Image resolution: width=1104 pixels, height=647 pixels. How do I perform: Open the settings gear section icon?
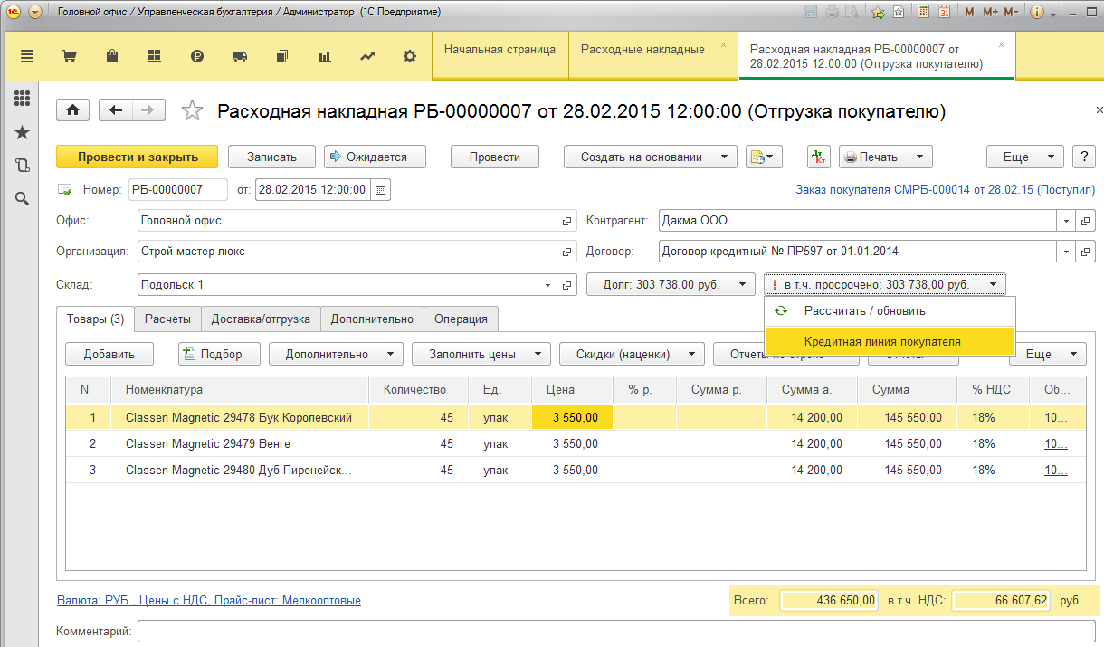tap(410, 56)
